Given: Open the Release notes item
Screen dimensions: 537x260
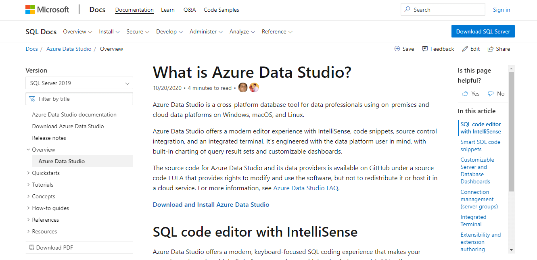Looking at the screenshot, I should click(49, 138).
